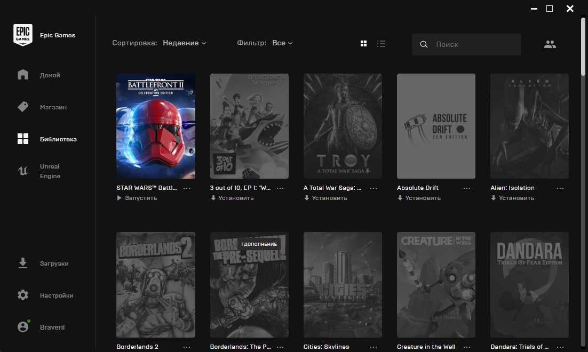
Task: Open Borderlands The Pre-Sequel cover
Action: (x=249, y=285)
